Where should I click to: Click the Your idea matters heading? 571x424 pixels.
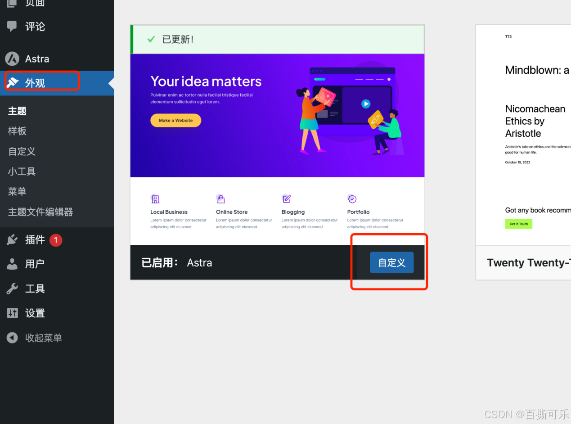206,81
